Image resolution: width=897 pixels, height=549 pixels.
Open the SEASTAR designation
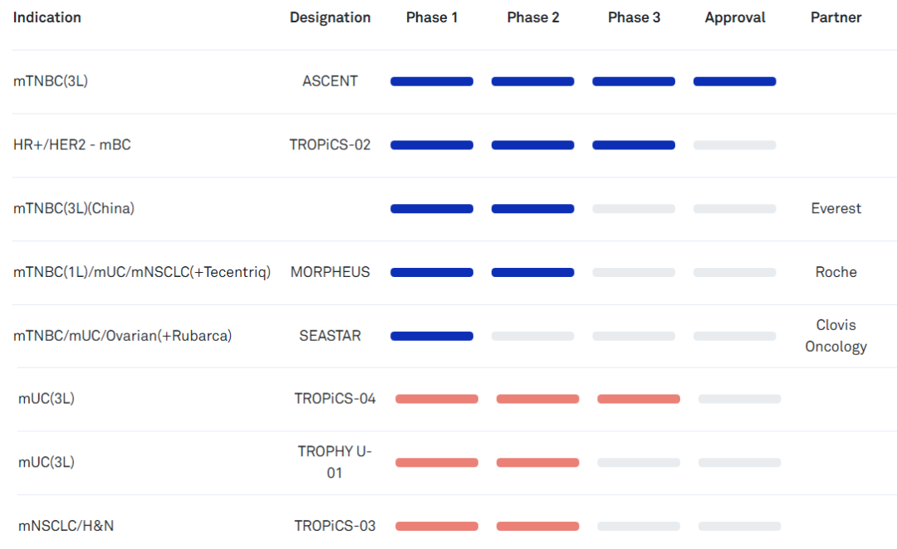pyautogui.click(x=330, y=336)
